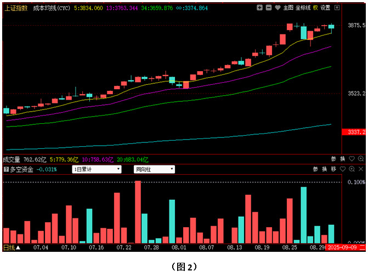Screen dimensions: 368x277
Task: Open the 1日累计 dropdown
Action: click(97, 169)
